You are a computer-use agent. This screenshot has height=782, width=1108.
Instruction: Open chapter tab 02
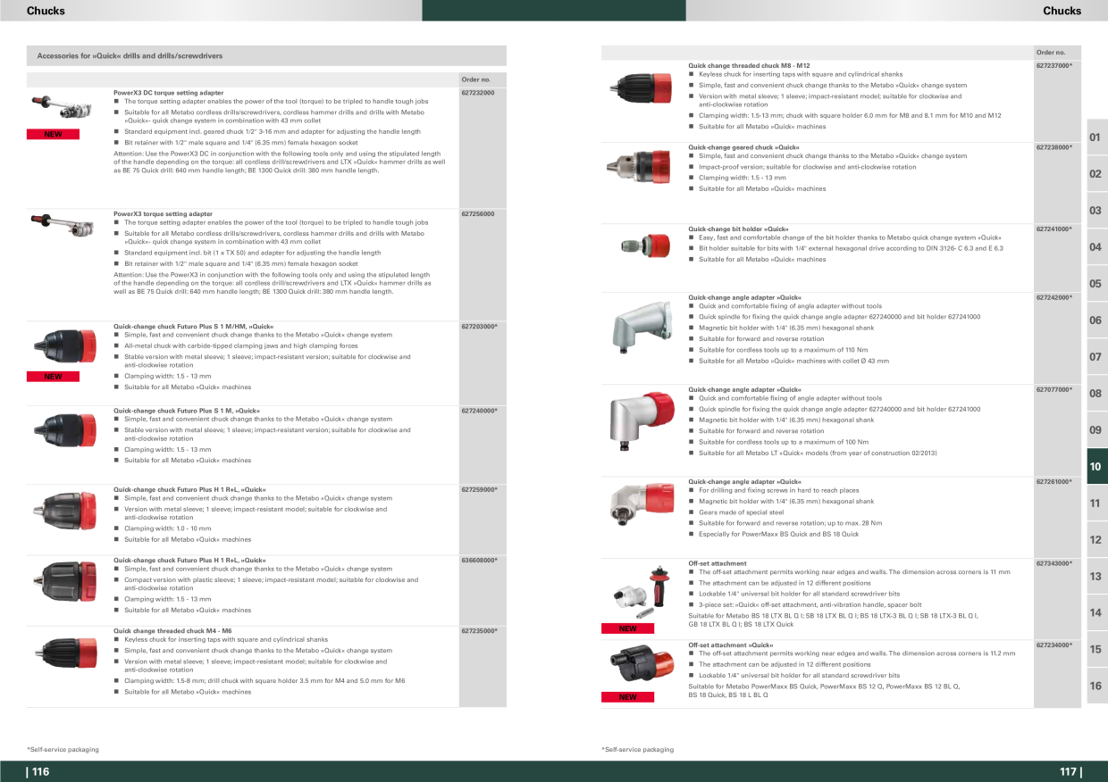1096,174
